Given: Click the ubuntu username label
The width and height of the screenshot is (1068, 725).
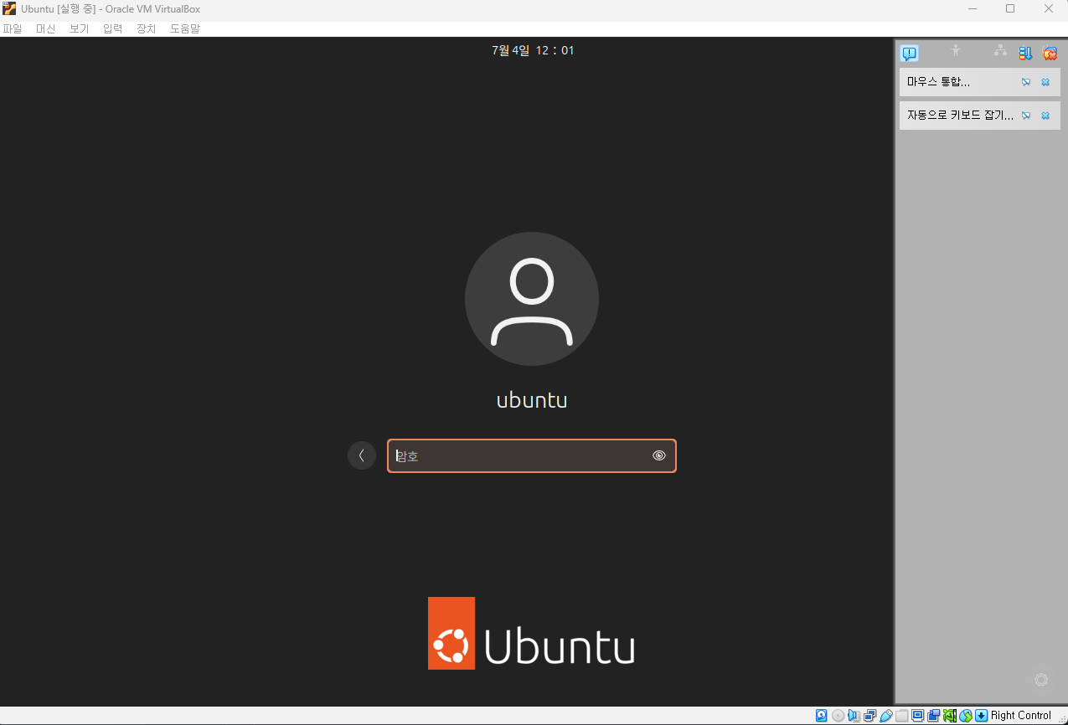Looking at the screenshot, I should point(532,400).
